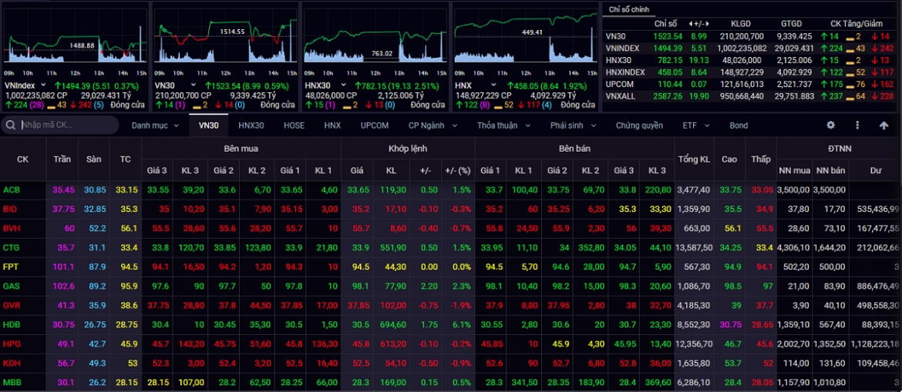902x392 pixels.
Task: Open the three-dot more options menu
Action: 857,126
